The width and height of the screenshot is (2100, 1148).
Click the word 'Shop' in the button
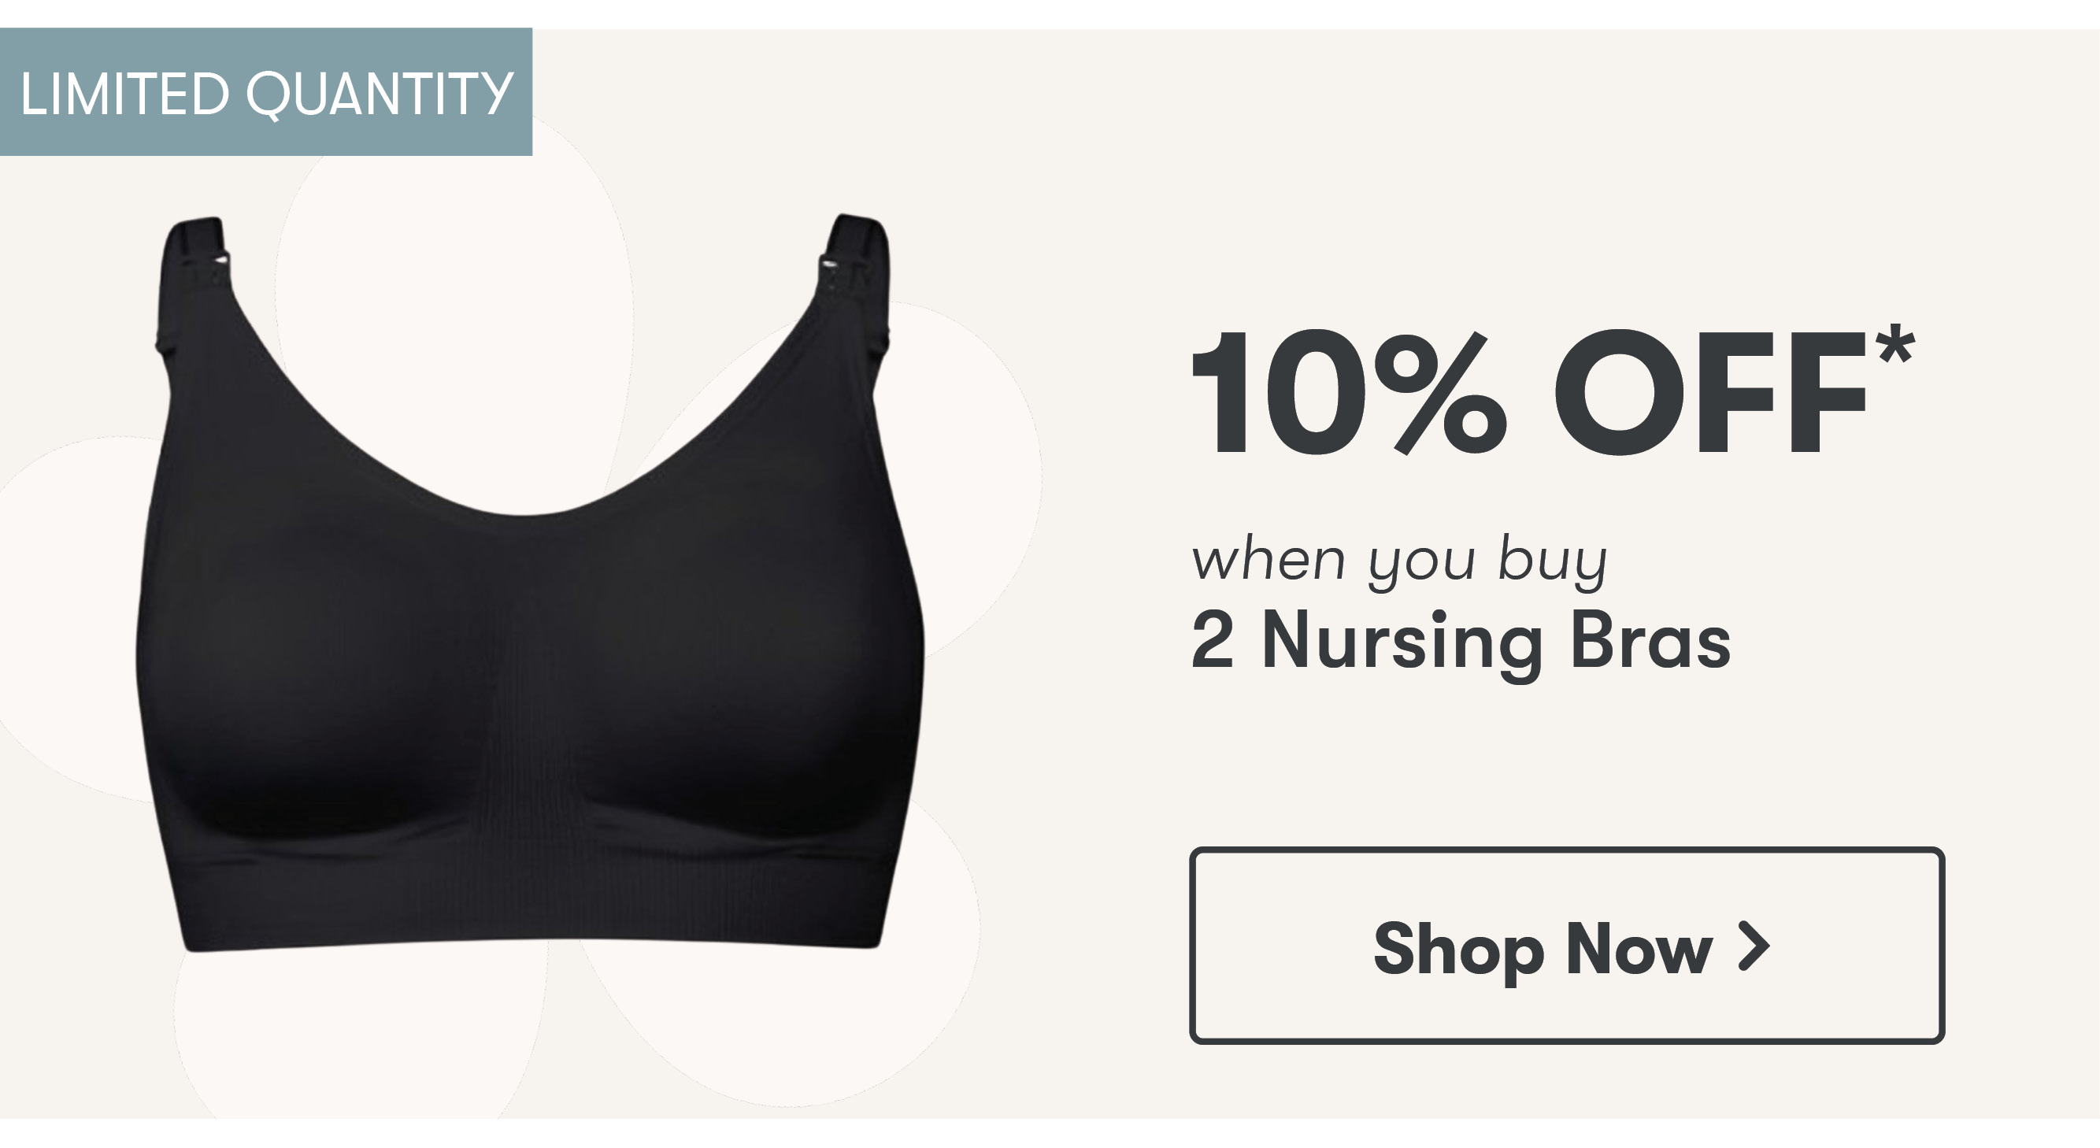[1457, 950]
